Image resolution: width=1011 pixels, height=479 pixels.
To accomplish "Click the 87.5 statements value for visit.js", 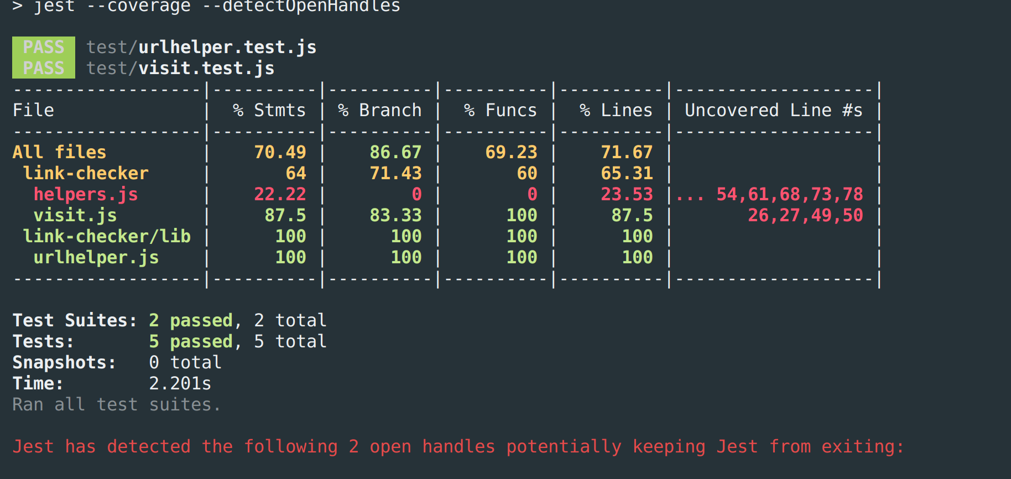I will click(x=285, y=215).
